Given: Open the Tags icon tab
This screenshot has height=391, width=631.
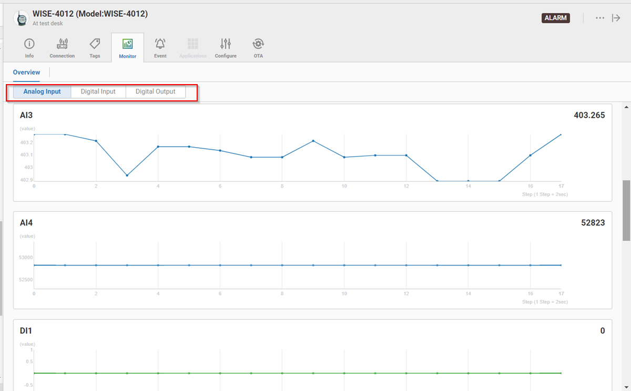Looking at the screenshot, I should click(x=95, y=44).
